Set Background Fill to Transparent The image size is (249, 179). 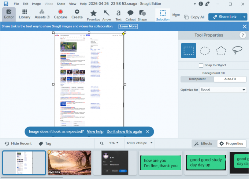tap(197, 79)
